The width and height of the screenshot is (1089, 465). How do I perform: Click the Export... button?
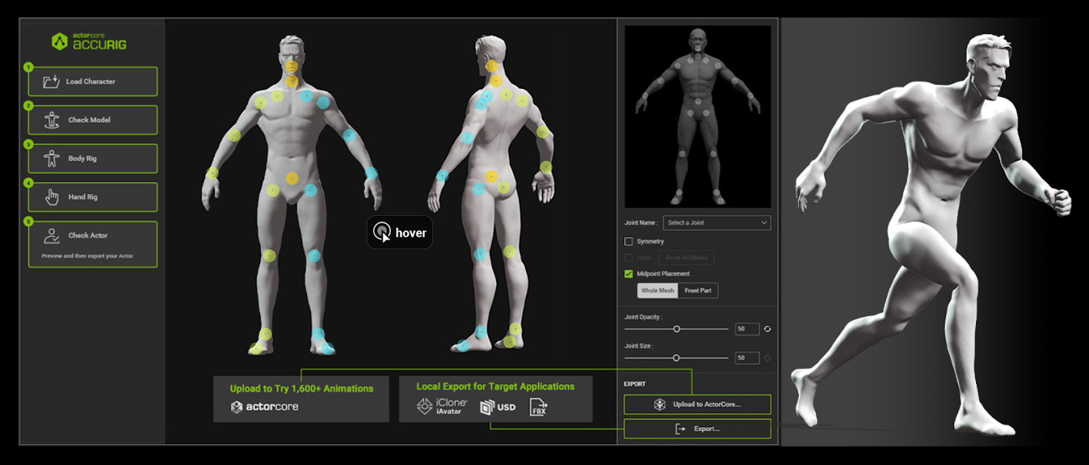pos(697,429)
